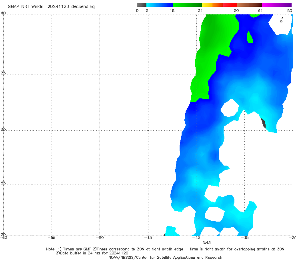Image resolution: width=296 pixels, height=260 pixels.
Task: Click the NOAA/NESDIS credit line
Action: click(165, 258)
